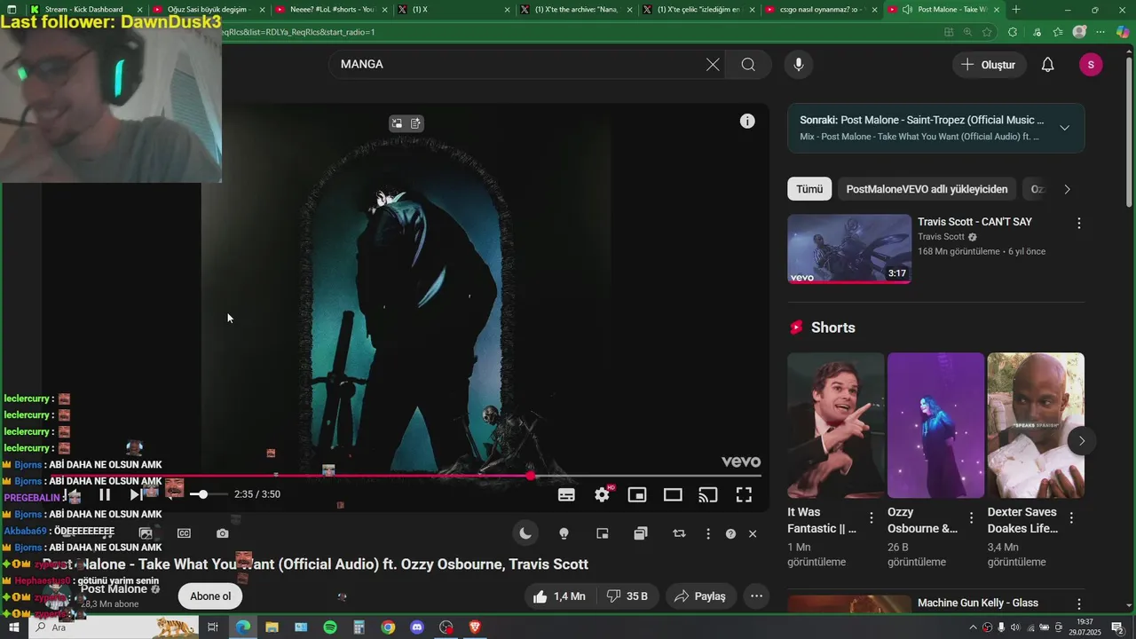
Task: Take a screenshot with the camera icon
Action: (x=222, y=533)
